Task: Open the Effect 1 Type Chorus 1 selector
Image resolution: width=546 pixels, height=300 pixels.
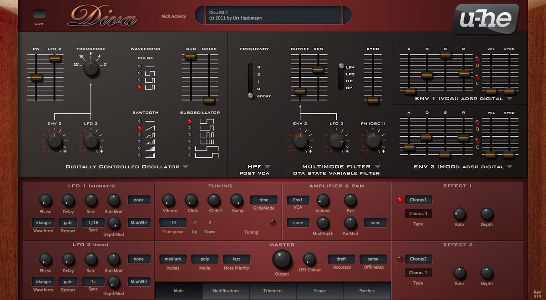Action: tap(419, 214)
